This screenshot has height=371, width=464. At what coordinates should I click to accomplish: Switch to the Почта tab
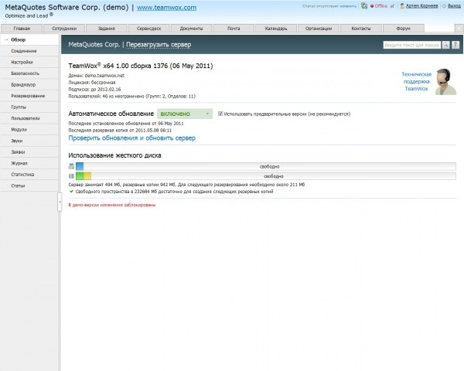[x=234, y=29]
